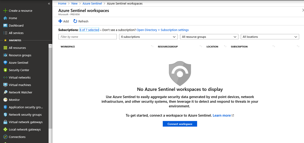Open the 6 subscriptions dropdown
This screenshot has width=304, height=143.
tap(148, 37)
